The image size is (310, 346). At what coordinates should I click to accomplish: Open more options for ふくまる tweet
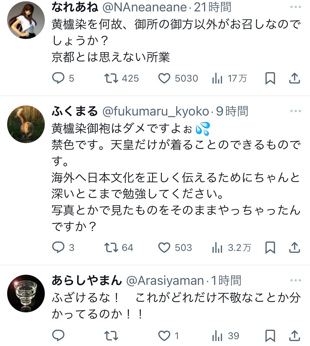pos(296,111)
